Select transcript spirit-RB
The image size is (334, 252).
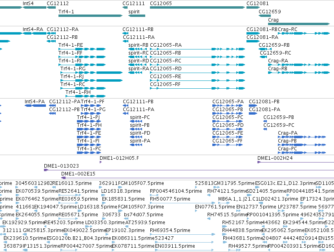[138, 45]
